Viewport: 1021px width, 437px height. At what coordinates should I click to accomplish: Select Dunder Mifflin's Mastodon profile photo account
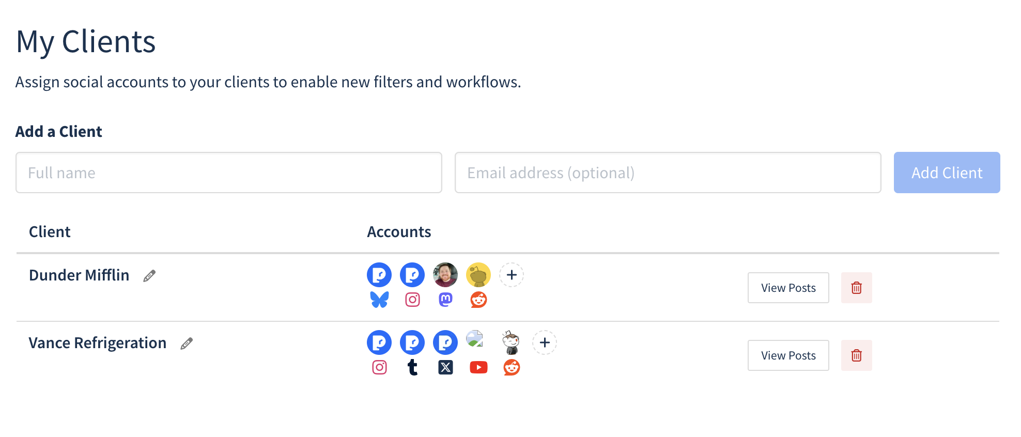(x=445, y=275)
